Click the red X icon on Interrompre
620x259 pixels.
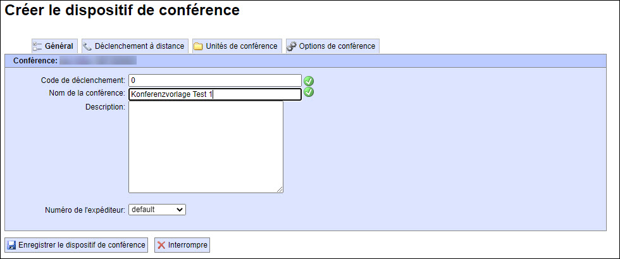point(161,245)
